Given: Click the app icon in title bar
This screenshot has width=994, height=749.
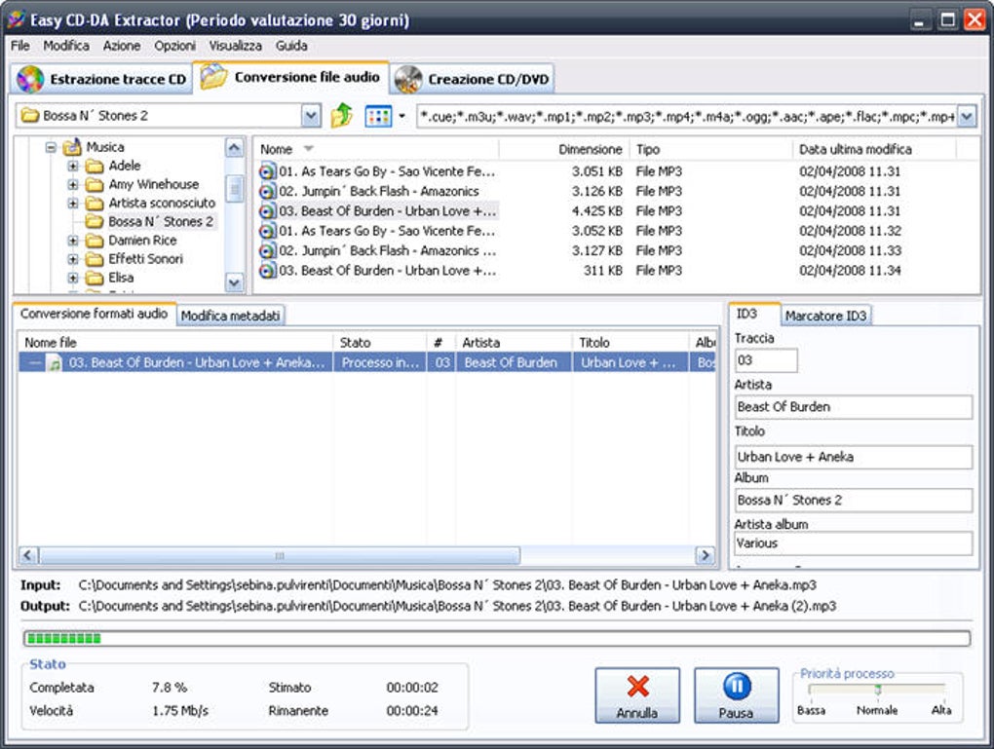Looking at the screenshot, I should (16, 19).
